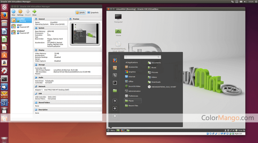Click Firefox launcher in Mint panel
This screenshot has width=258, height=143.
point(122,130)
